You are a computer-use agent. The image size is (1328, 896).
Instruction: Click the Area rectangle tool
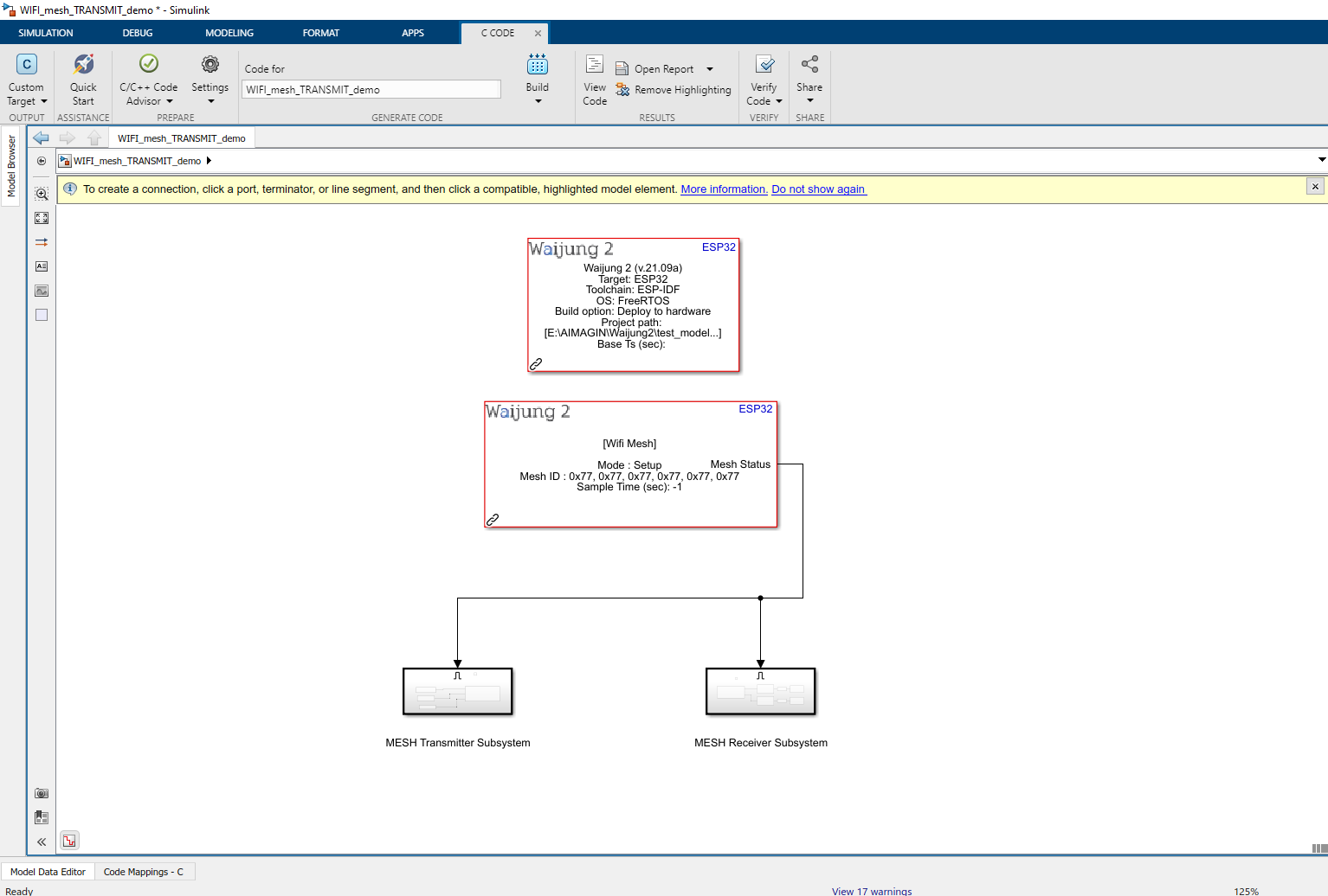pos(42,315)
